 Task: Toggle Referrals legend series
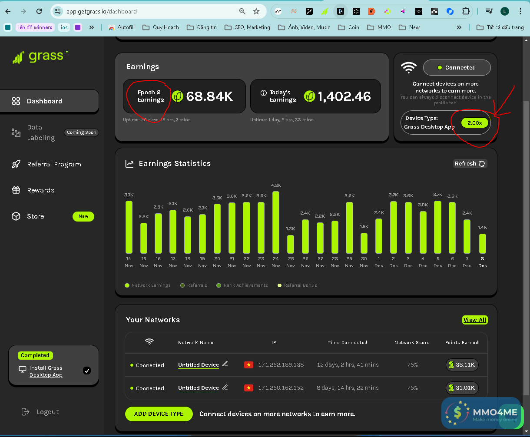point(183,285)
